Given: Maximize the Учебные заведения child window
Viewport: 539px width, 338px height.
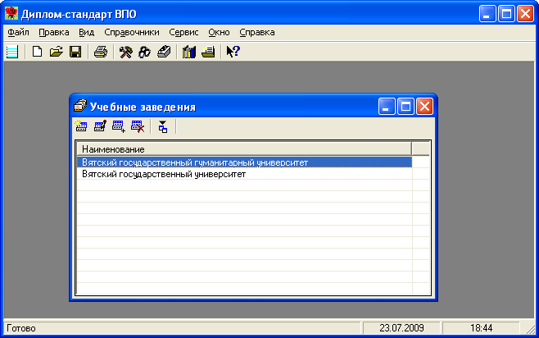Looking at the screenshot, I should 405,106.
